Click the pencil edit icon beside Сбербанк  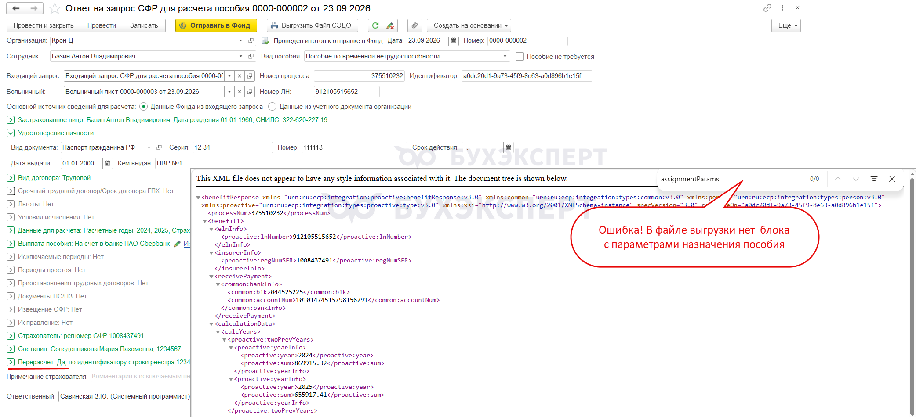tap(177, 244)
